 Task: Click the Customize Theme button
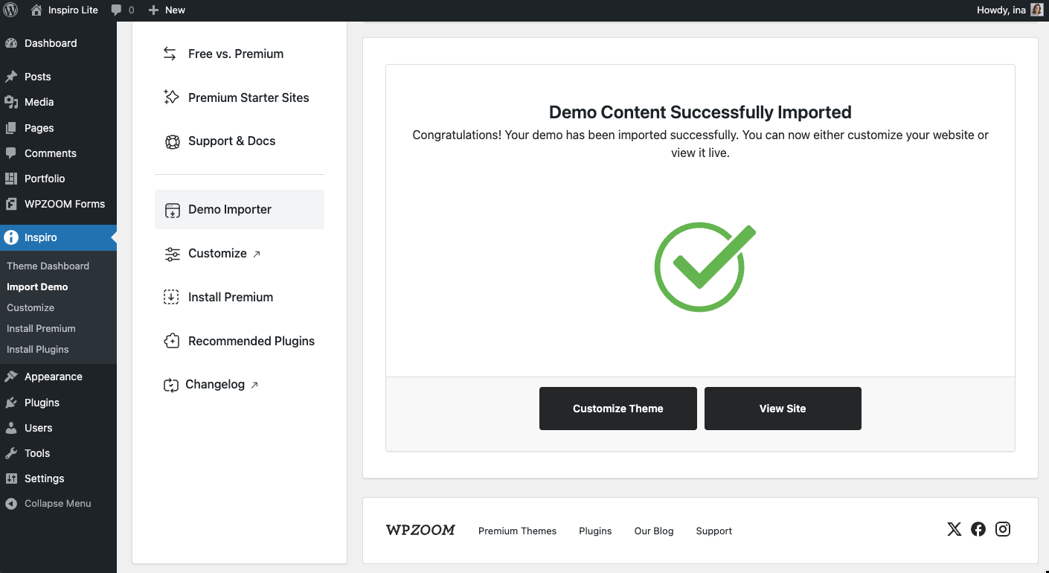click(x=617, y=409)
